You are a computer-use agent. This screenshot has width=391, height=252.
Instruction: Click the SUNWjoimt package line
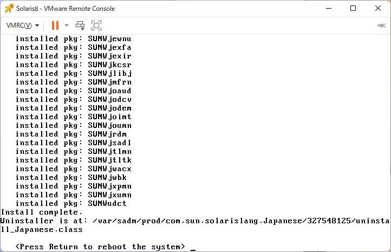pos(73,117)
